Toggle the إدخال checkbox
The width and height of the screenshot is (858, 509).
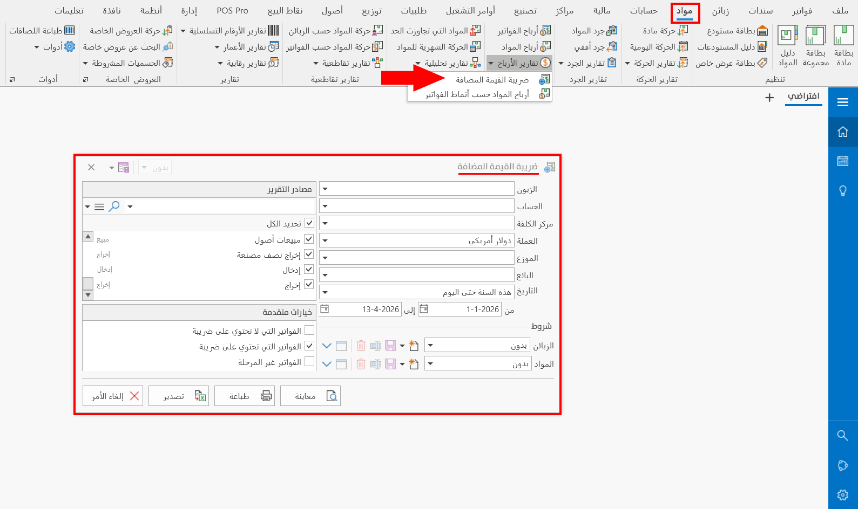(x=309, y=269)
